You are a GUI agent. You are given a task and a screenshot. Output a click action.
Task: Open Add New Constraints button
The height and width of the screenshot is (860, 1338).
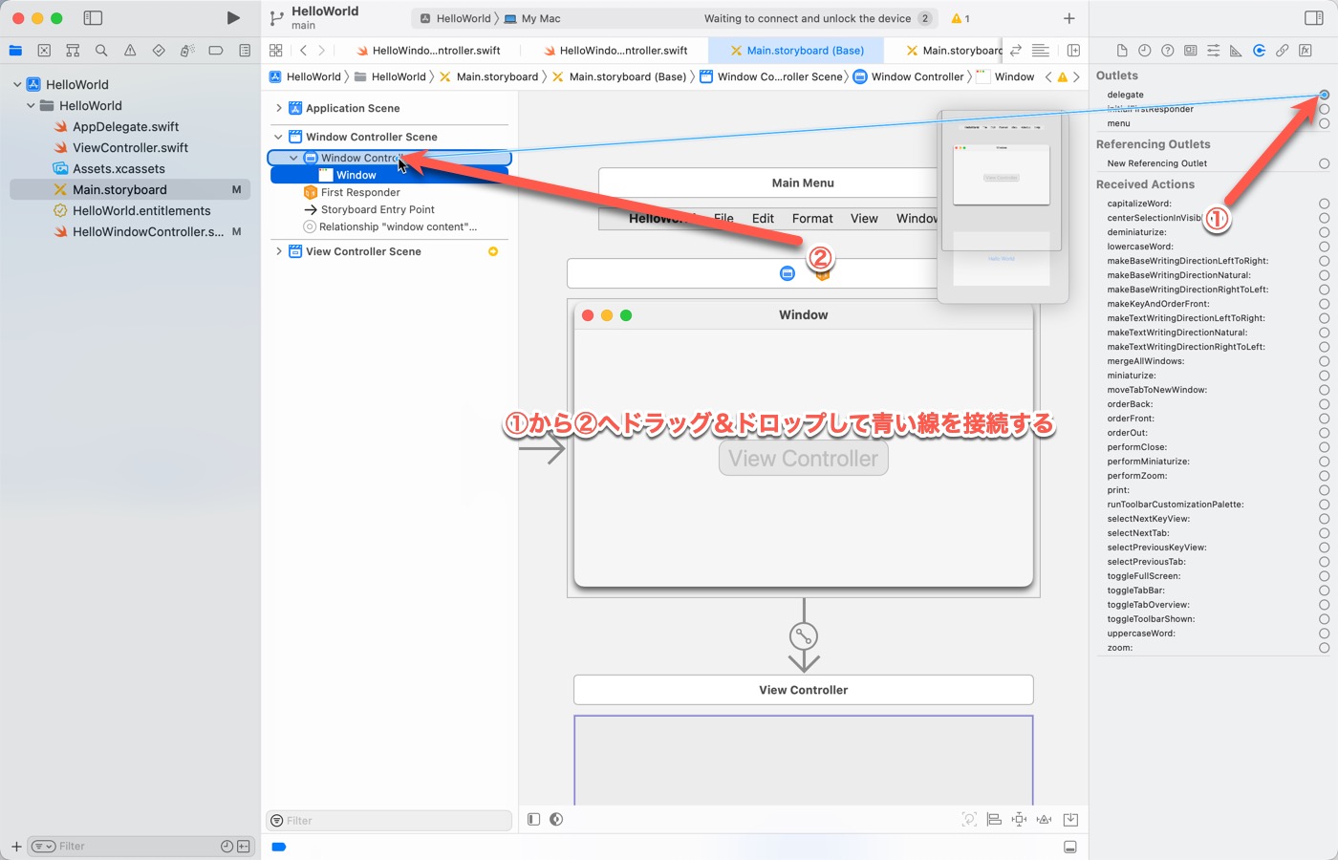[1020, 819]
